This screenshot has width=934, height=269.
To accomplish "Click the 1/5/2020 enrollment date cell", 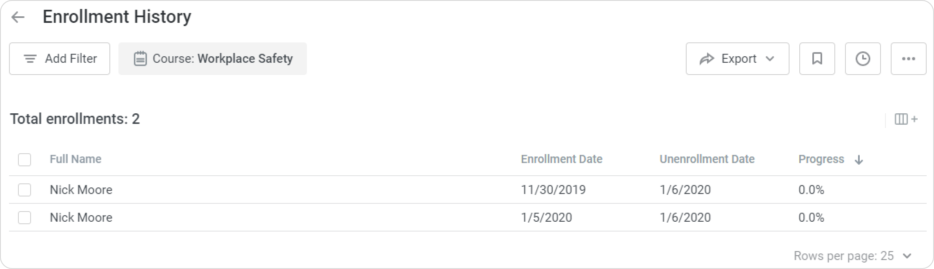I will pos(546,218).
